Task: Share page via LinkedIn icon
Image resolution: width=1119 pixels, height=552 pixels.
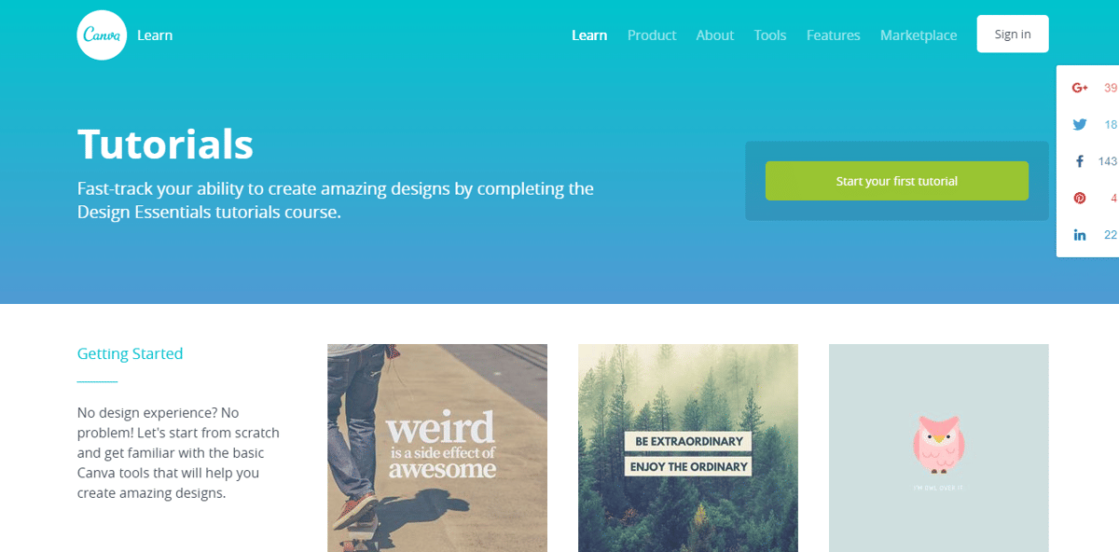Action: [1080, 235]
